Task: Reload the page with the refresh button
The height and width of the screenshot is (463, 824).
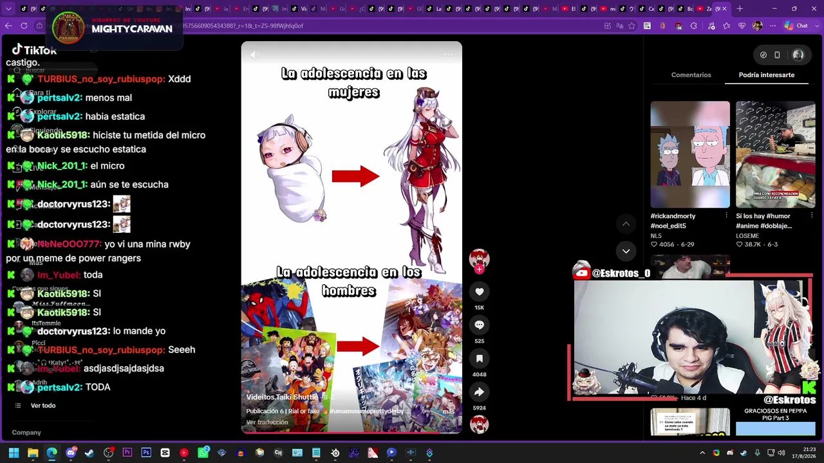Action: (x=24, y=26)
